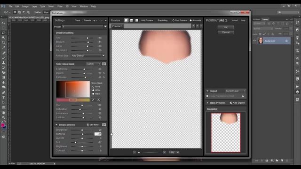This screenshot has height=169, width=301.
Task: Open the Portrait Size Auto Detect dropdown
Action: pos(88,55)
